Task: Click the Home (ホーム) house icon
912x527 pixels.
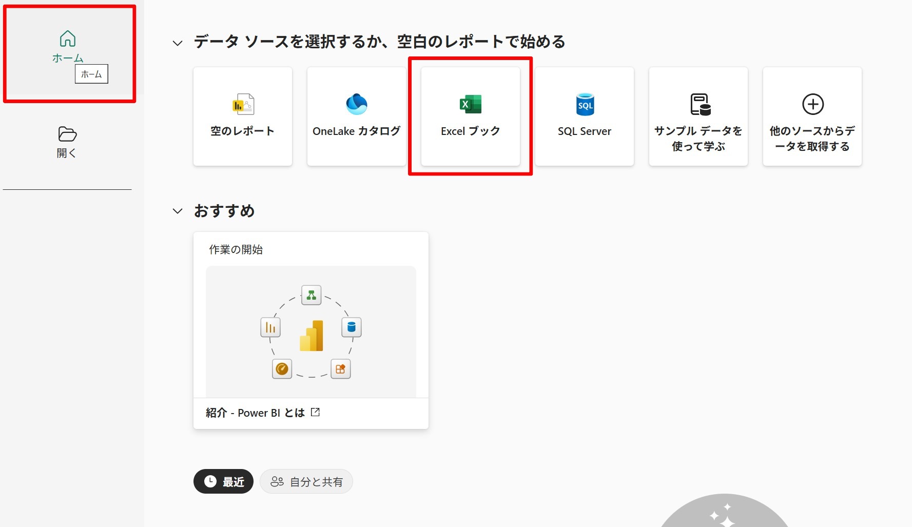Action: [68, 38]
